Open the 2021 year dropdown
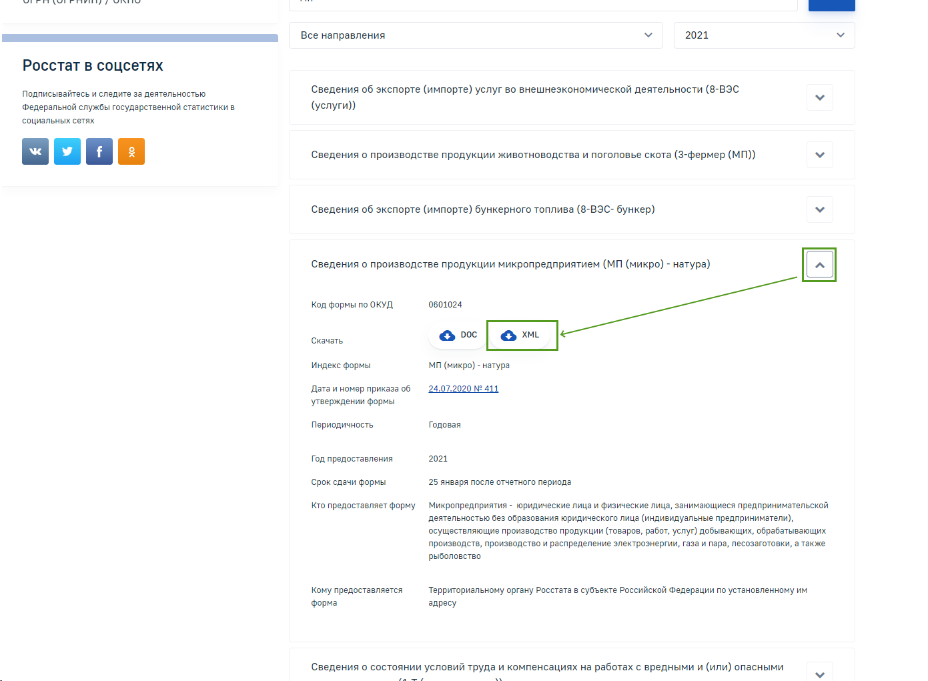Screen dimensions: 928x681 [x=765, y=35]
